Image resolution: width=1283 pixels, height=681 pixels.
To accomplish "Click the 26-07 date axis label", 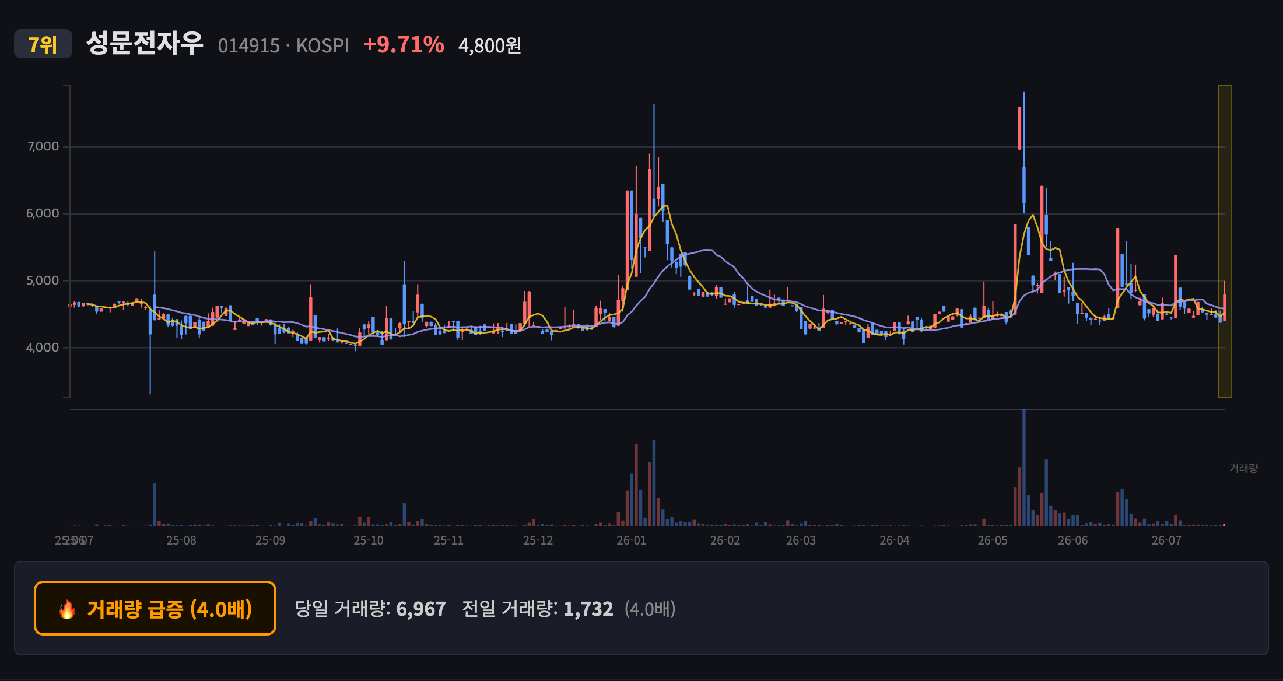I will [x=1166, y=540].
